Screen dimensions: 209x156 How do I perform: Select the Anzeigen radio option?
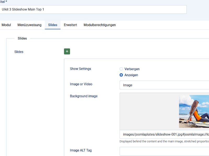click(121, 75)
